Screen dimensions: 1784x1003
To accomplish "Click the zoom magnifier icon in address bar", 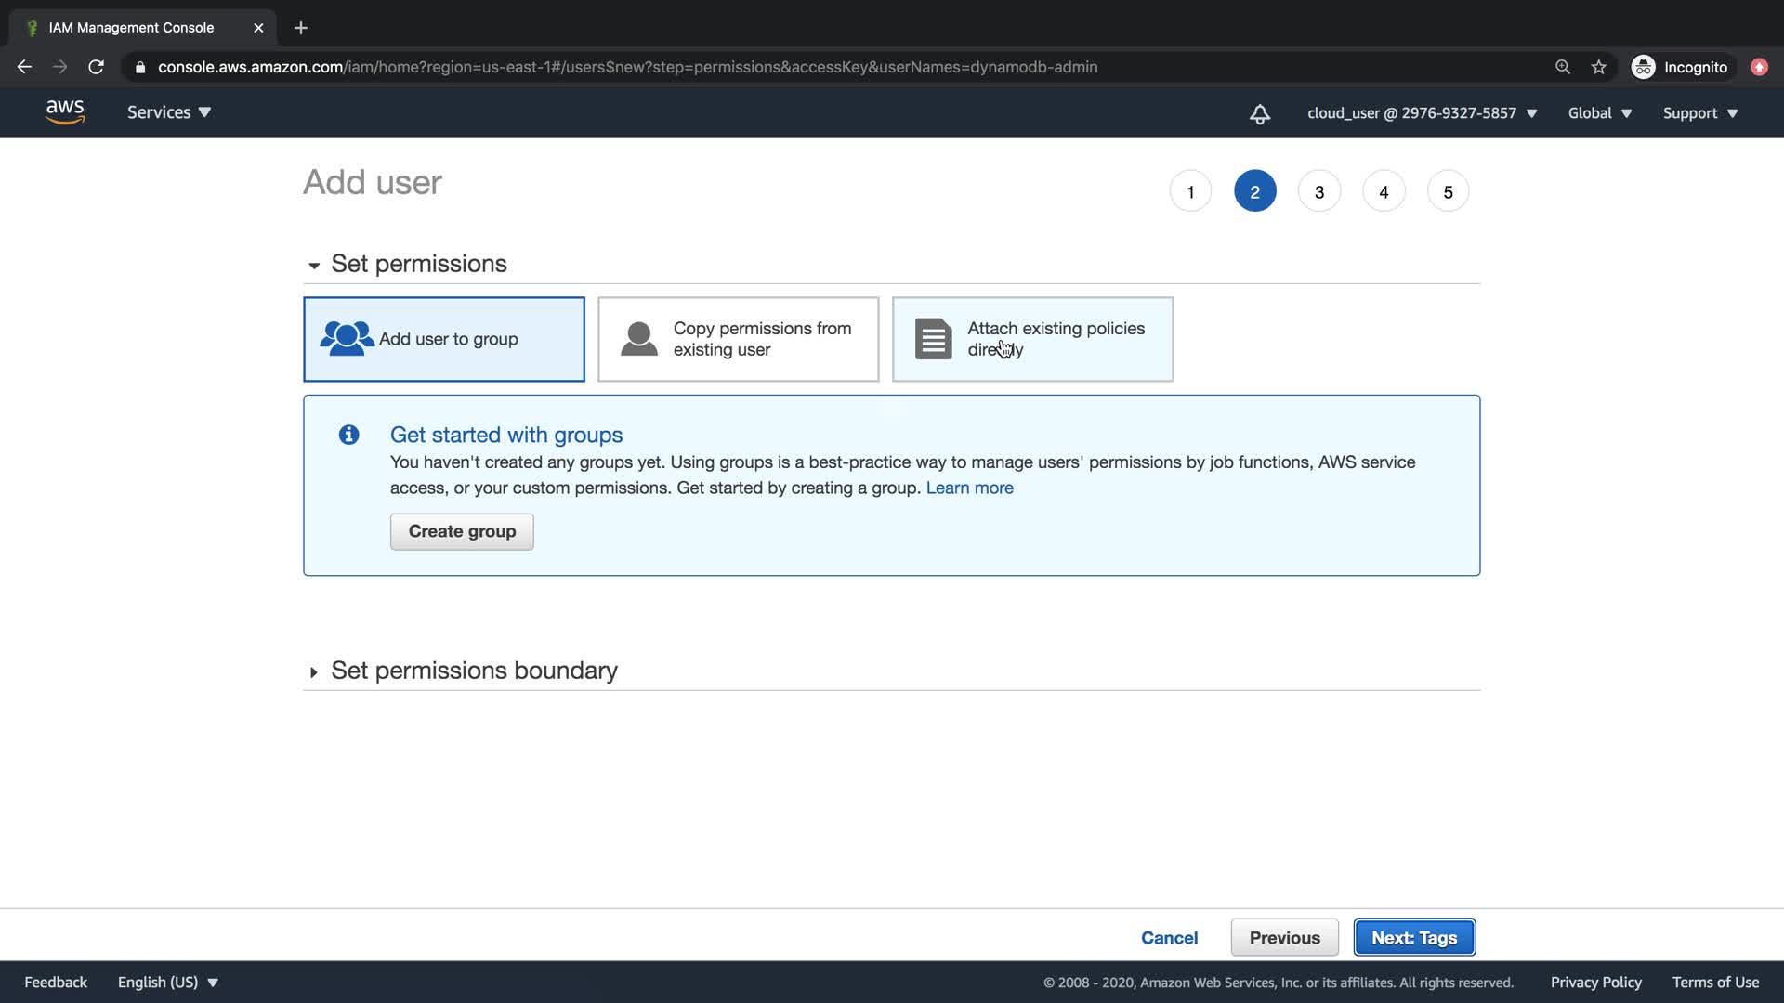I will click(x=1563, y=67).
